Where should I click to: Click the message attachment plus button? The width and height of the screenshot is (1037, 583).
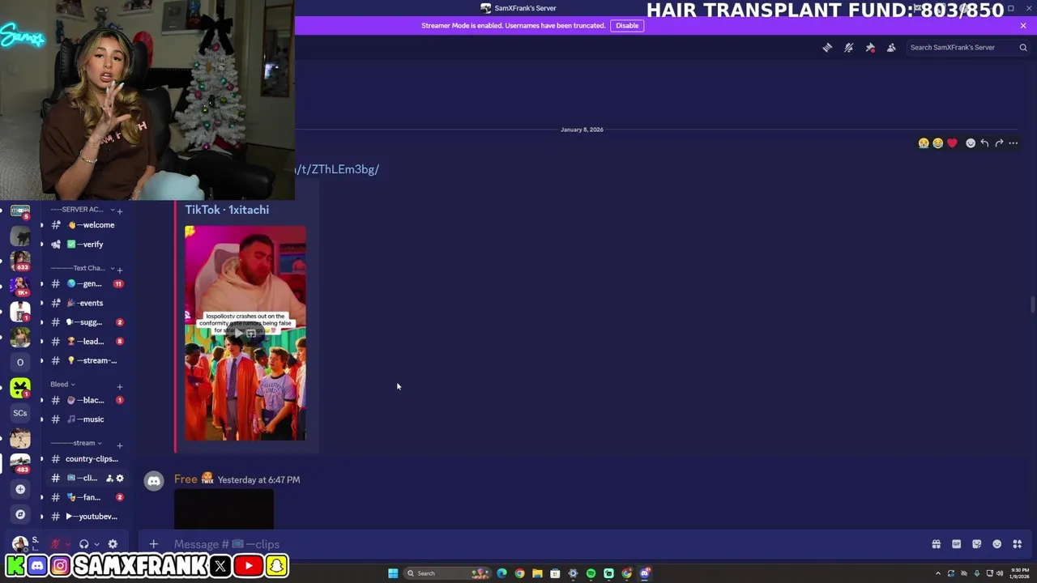[153, 544]
